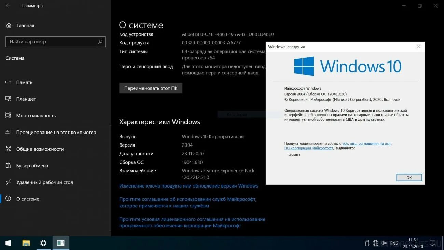Click OK in Windows: сведения dialog
Viewport: 444px width, 250px height.
(x=409, y=178)
